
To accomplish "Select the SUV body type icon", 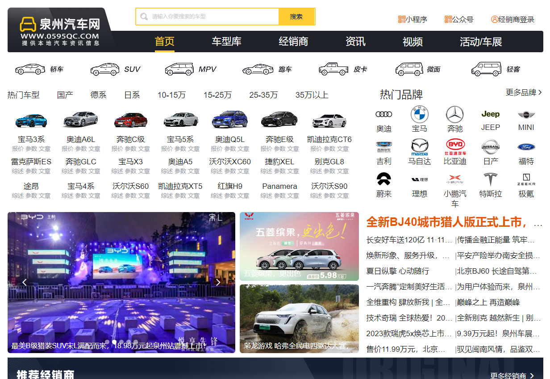I will [x=105, y=69].
